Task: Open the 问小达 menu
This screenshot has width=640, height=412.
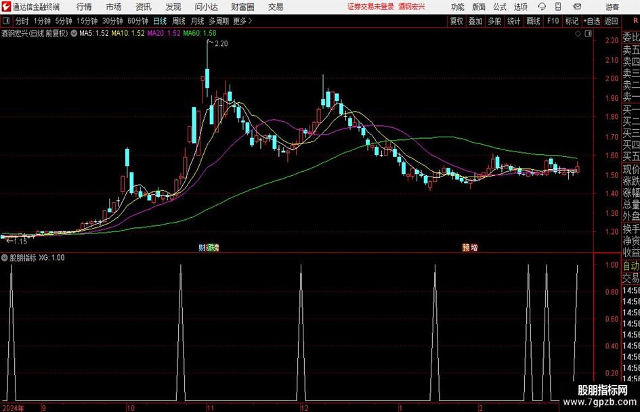Action: 206,7
